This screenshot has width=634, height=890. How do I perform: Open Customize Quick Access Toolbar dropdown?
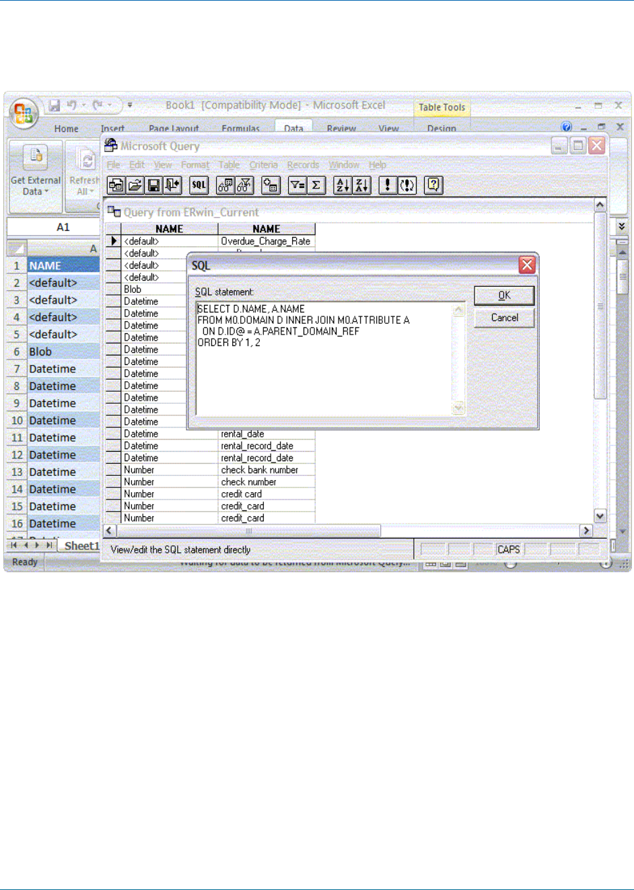[x=130, y=105]
